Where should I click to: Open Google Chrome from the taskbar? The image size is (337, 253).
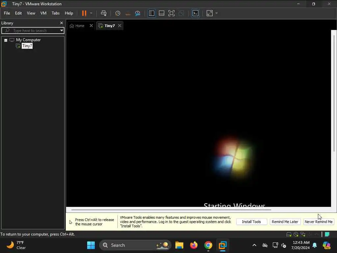click(208, 245)
